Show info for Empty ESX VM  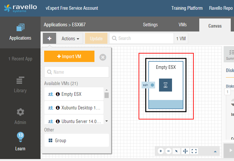58,94
